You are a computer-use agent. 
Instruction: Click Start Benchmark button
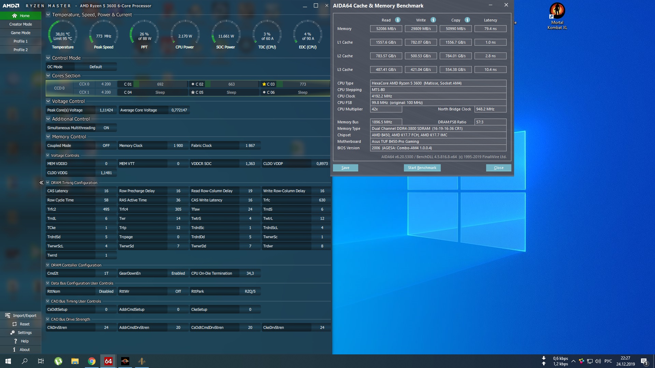click(x=422, y=168)
